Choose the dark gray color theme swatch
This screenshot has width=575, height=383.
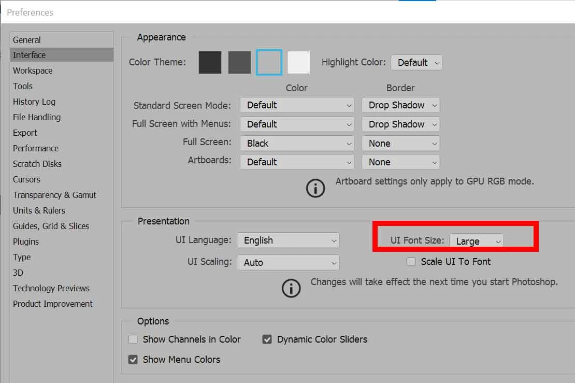(239, 62)
